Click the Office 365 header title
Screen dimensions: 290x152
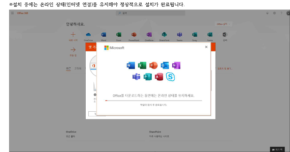(23, 13)
